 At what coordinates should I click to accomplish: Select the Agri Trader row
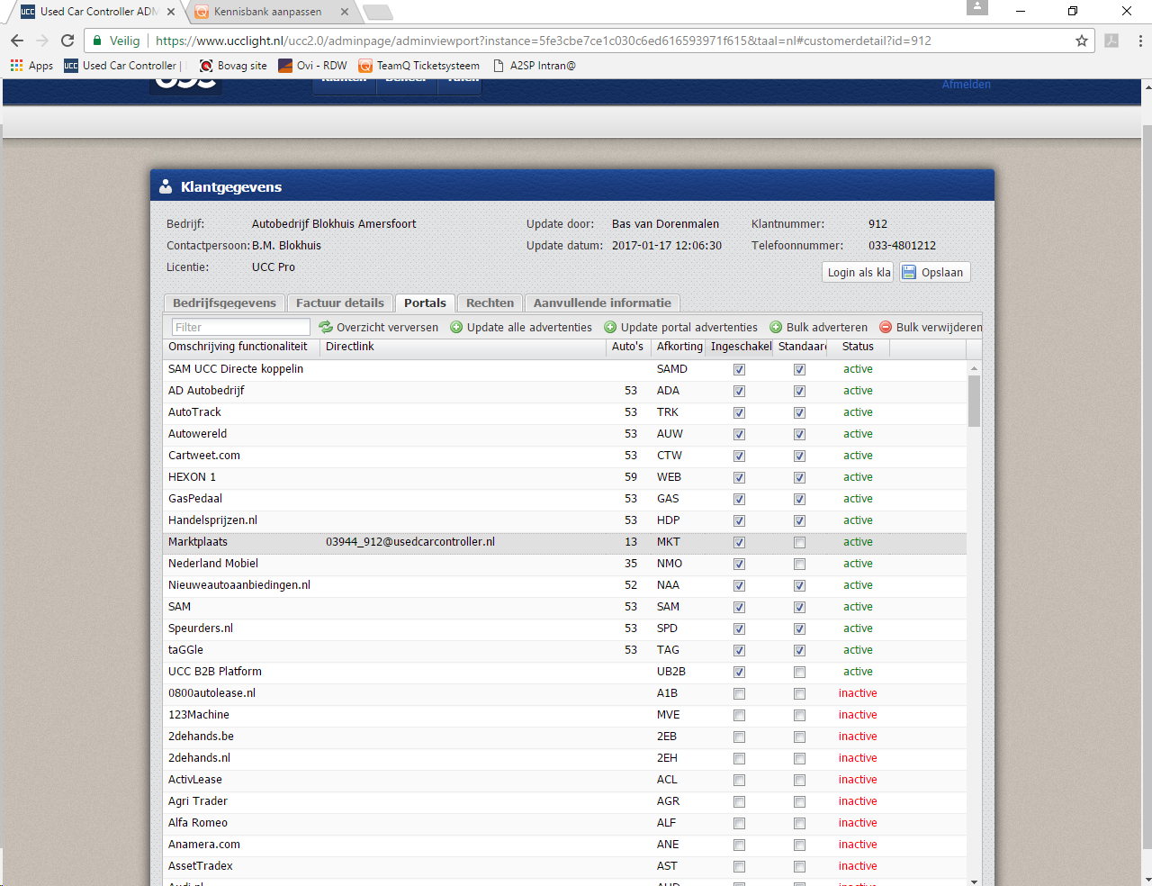click(566, 801)
